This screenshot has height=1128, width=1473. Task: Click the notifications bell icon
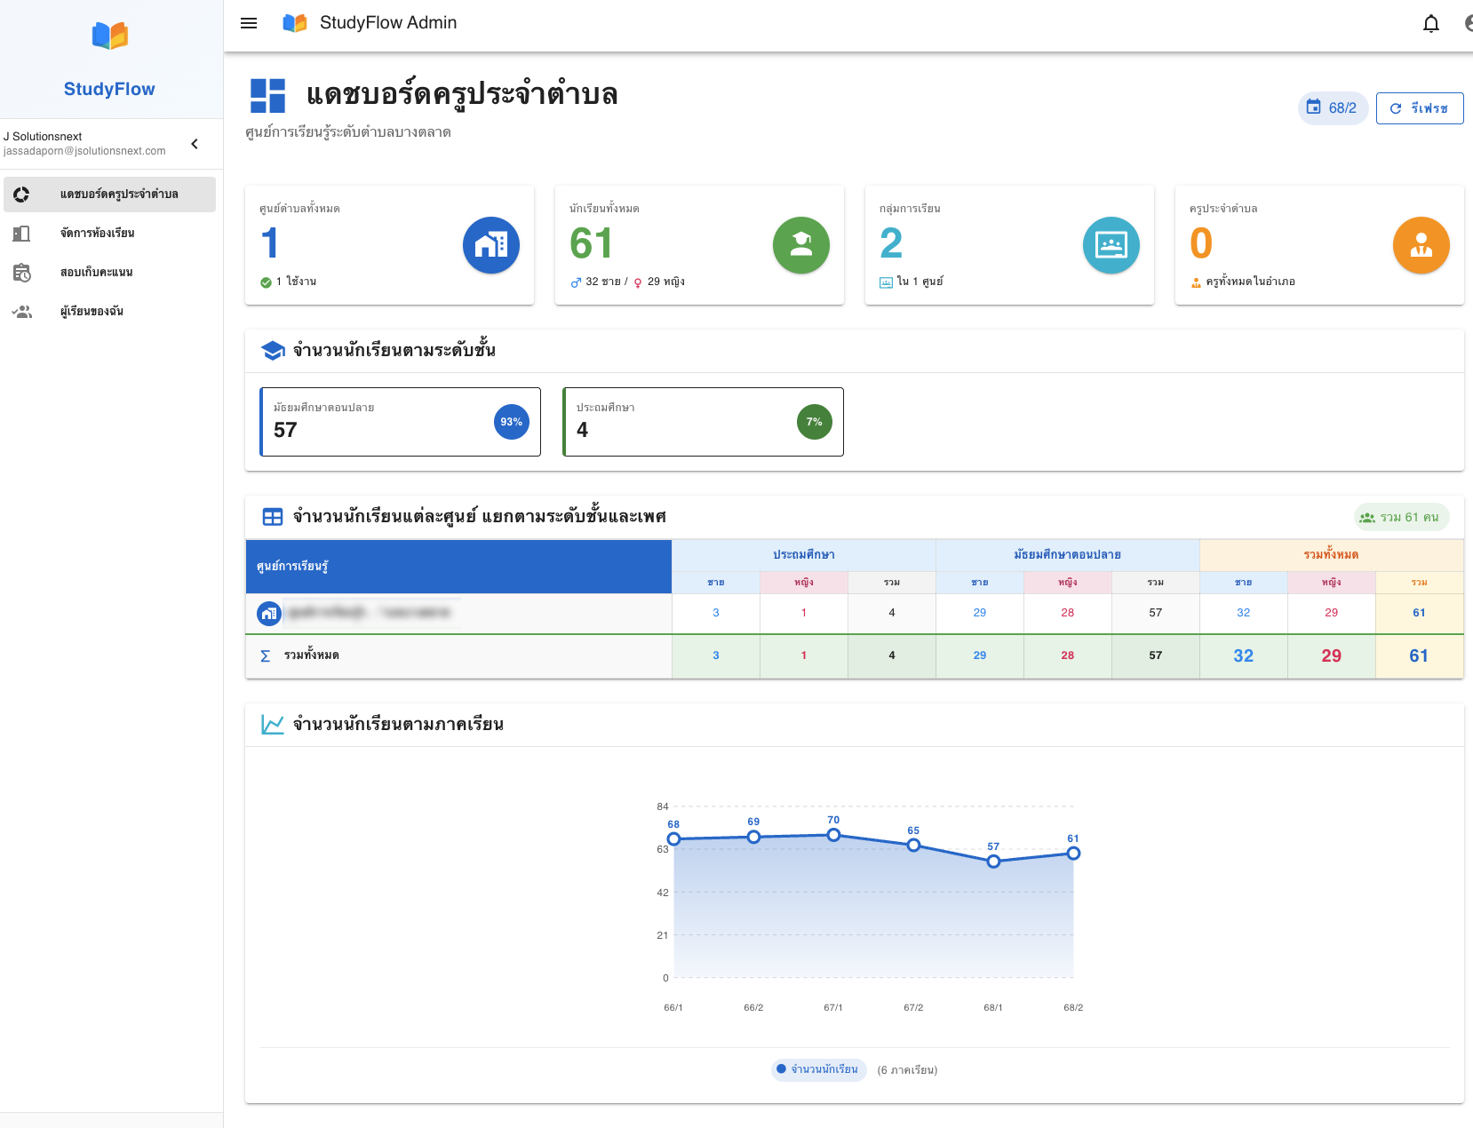point(1430,23)
